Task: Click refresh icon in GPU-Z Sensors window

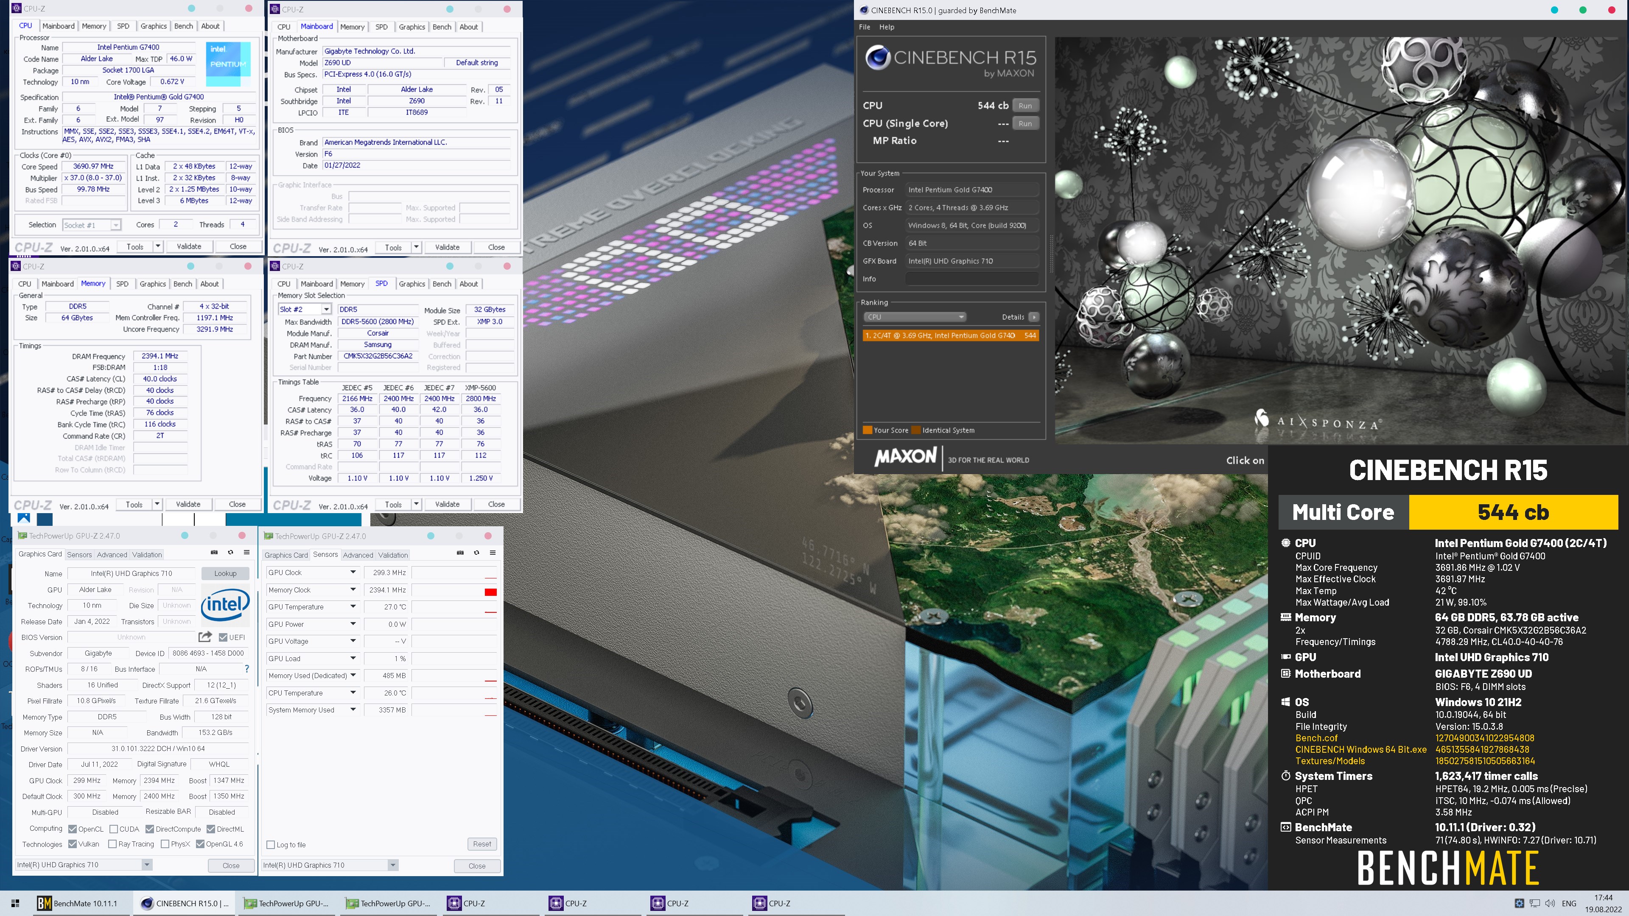Action: tap(477, 553)
